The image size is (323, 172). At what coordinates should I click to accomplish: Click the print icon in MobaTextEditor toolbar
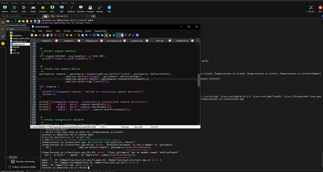(51, 35)
